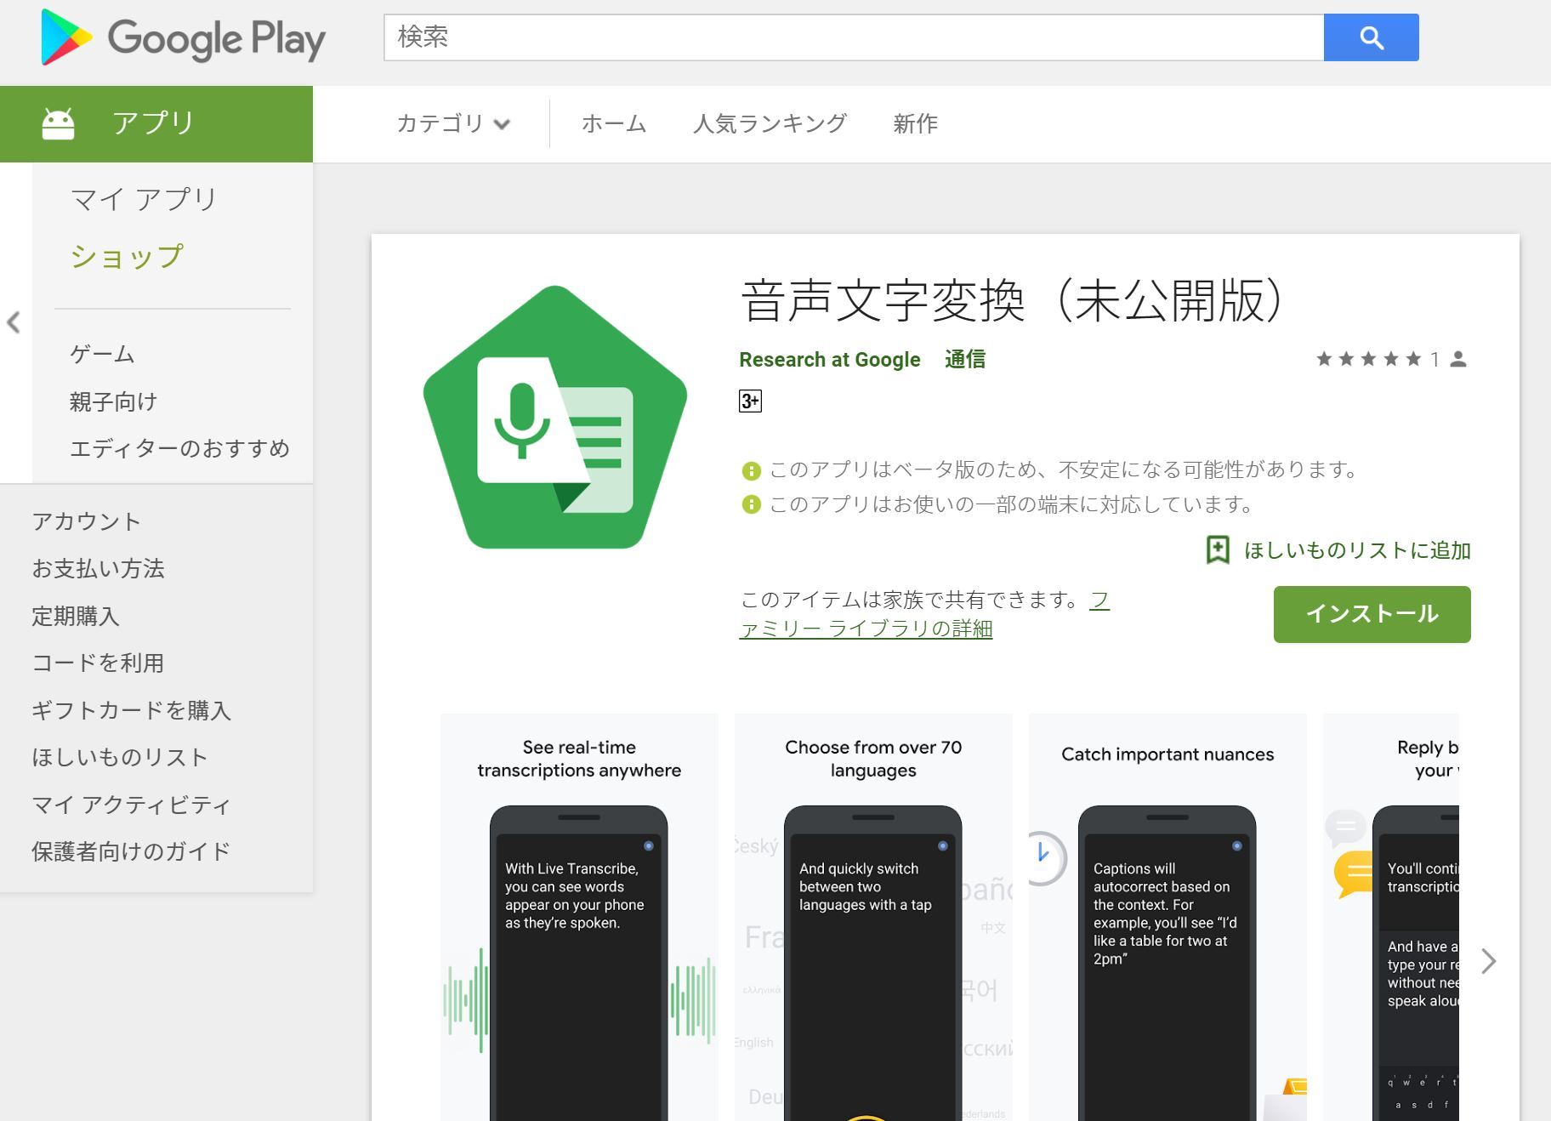
Task: Open 'Choose from over 70 languages' screenshot
Action: click(873, 918)
